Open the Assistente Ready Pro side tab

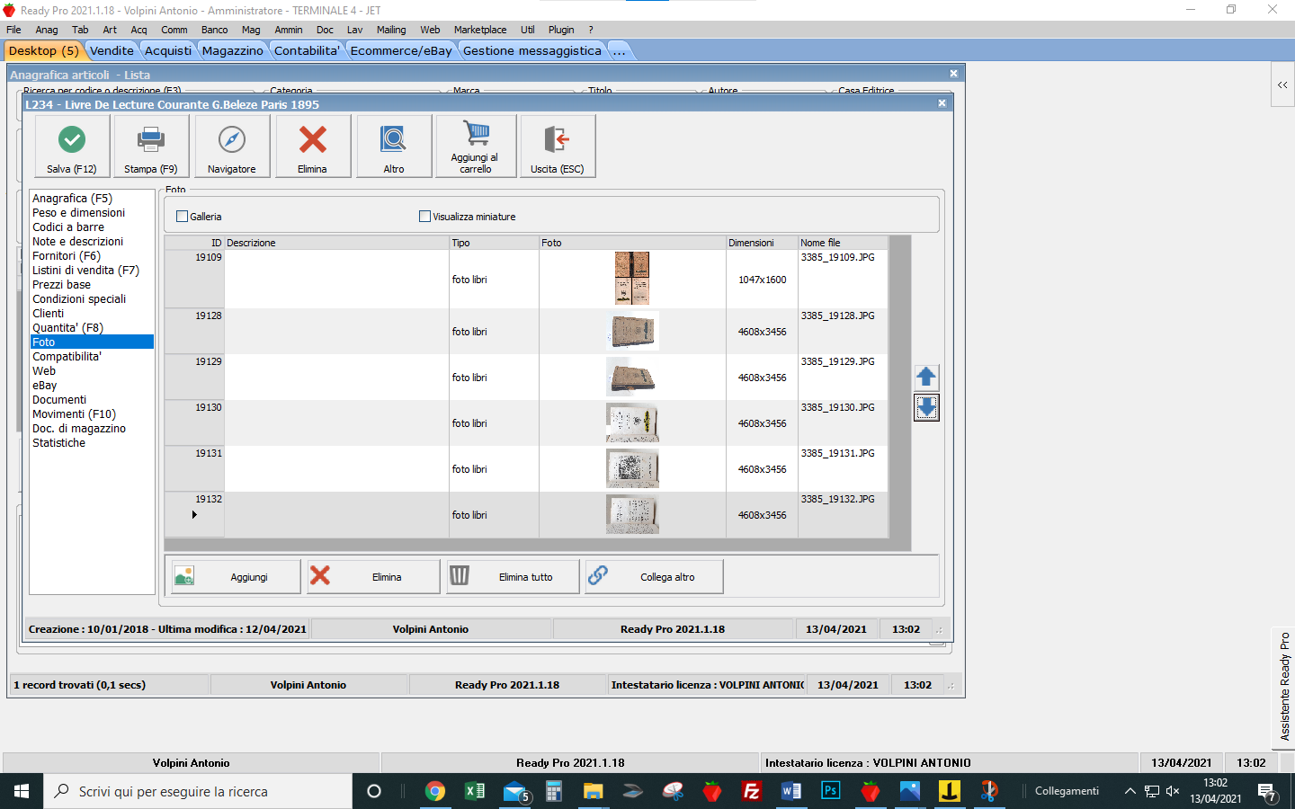pos(1284,686)
